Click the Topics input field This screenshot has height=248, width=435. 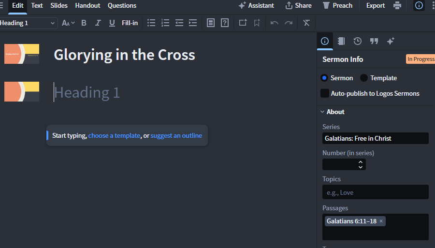pos(376,192)
